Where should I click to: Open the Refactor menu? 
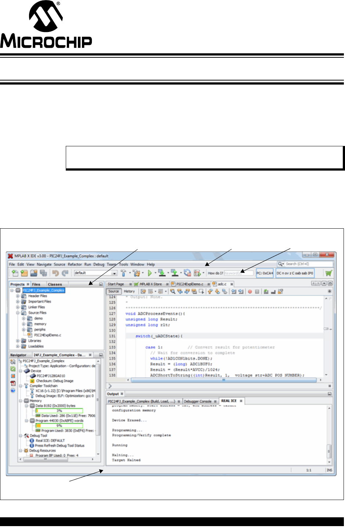(75, 264)
